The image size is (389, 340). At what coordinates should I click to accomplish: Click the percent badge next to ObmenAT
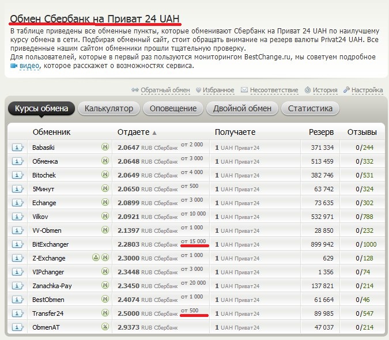point(105,327)
